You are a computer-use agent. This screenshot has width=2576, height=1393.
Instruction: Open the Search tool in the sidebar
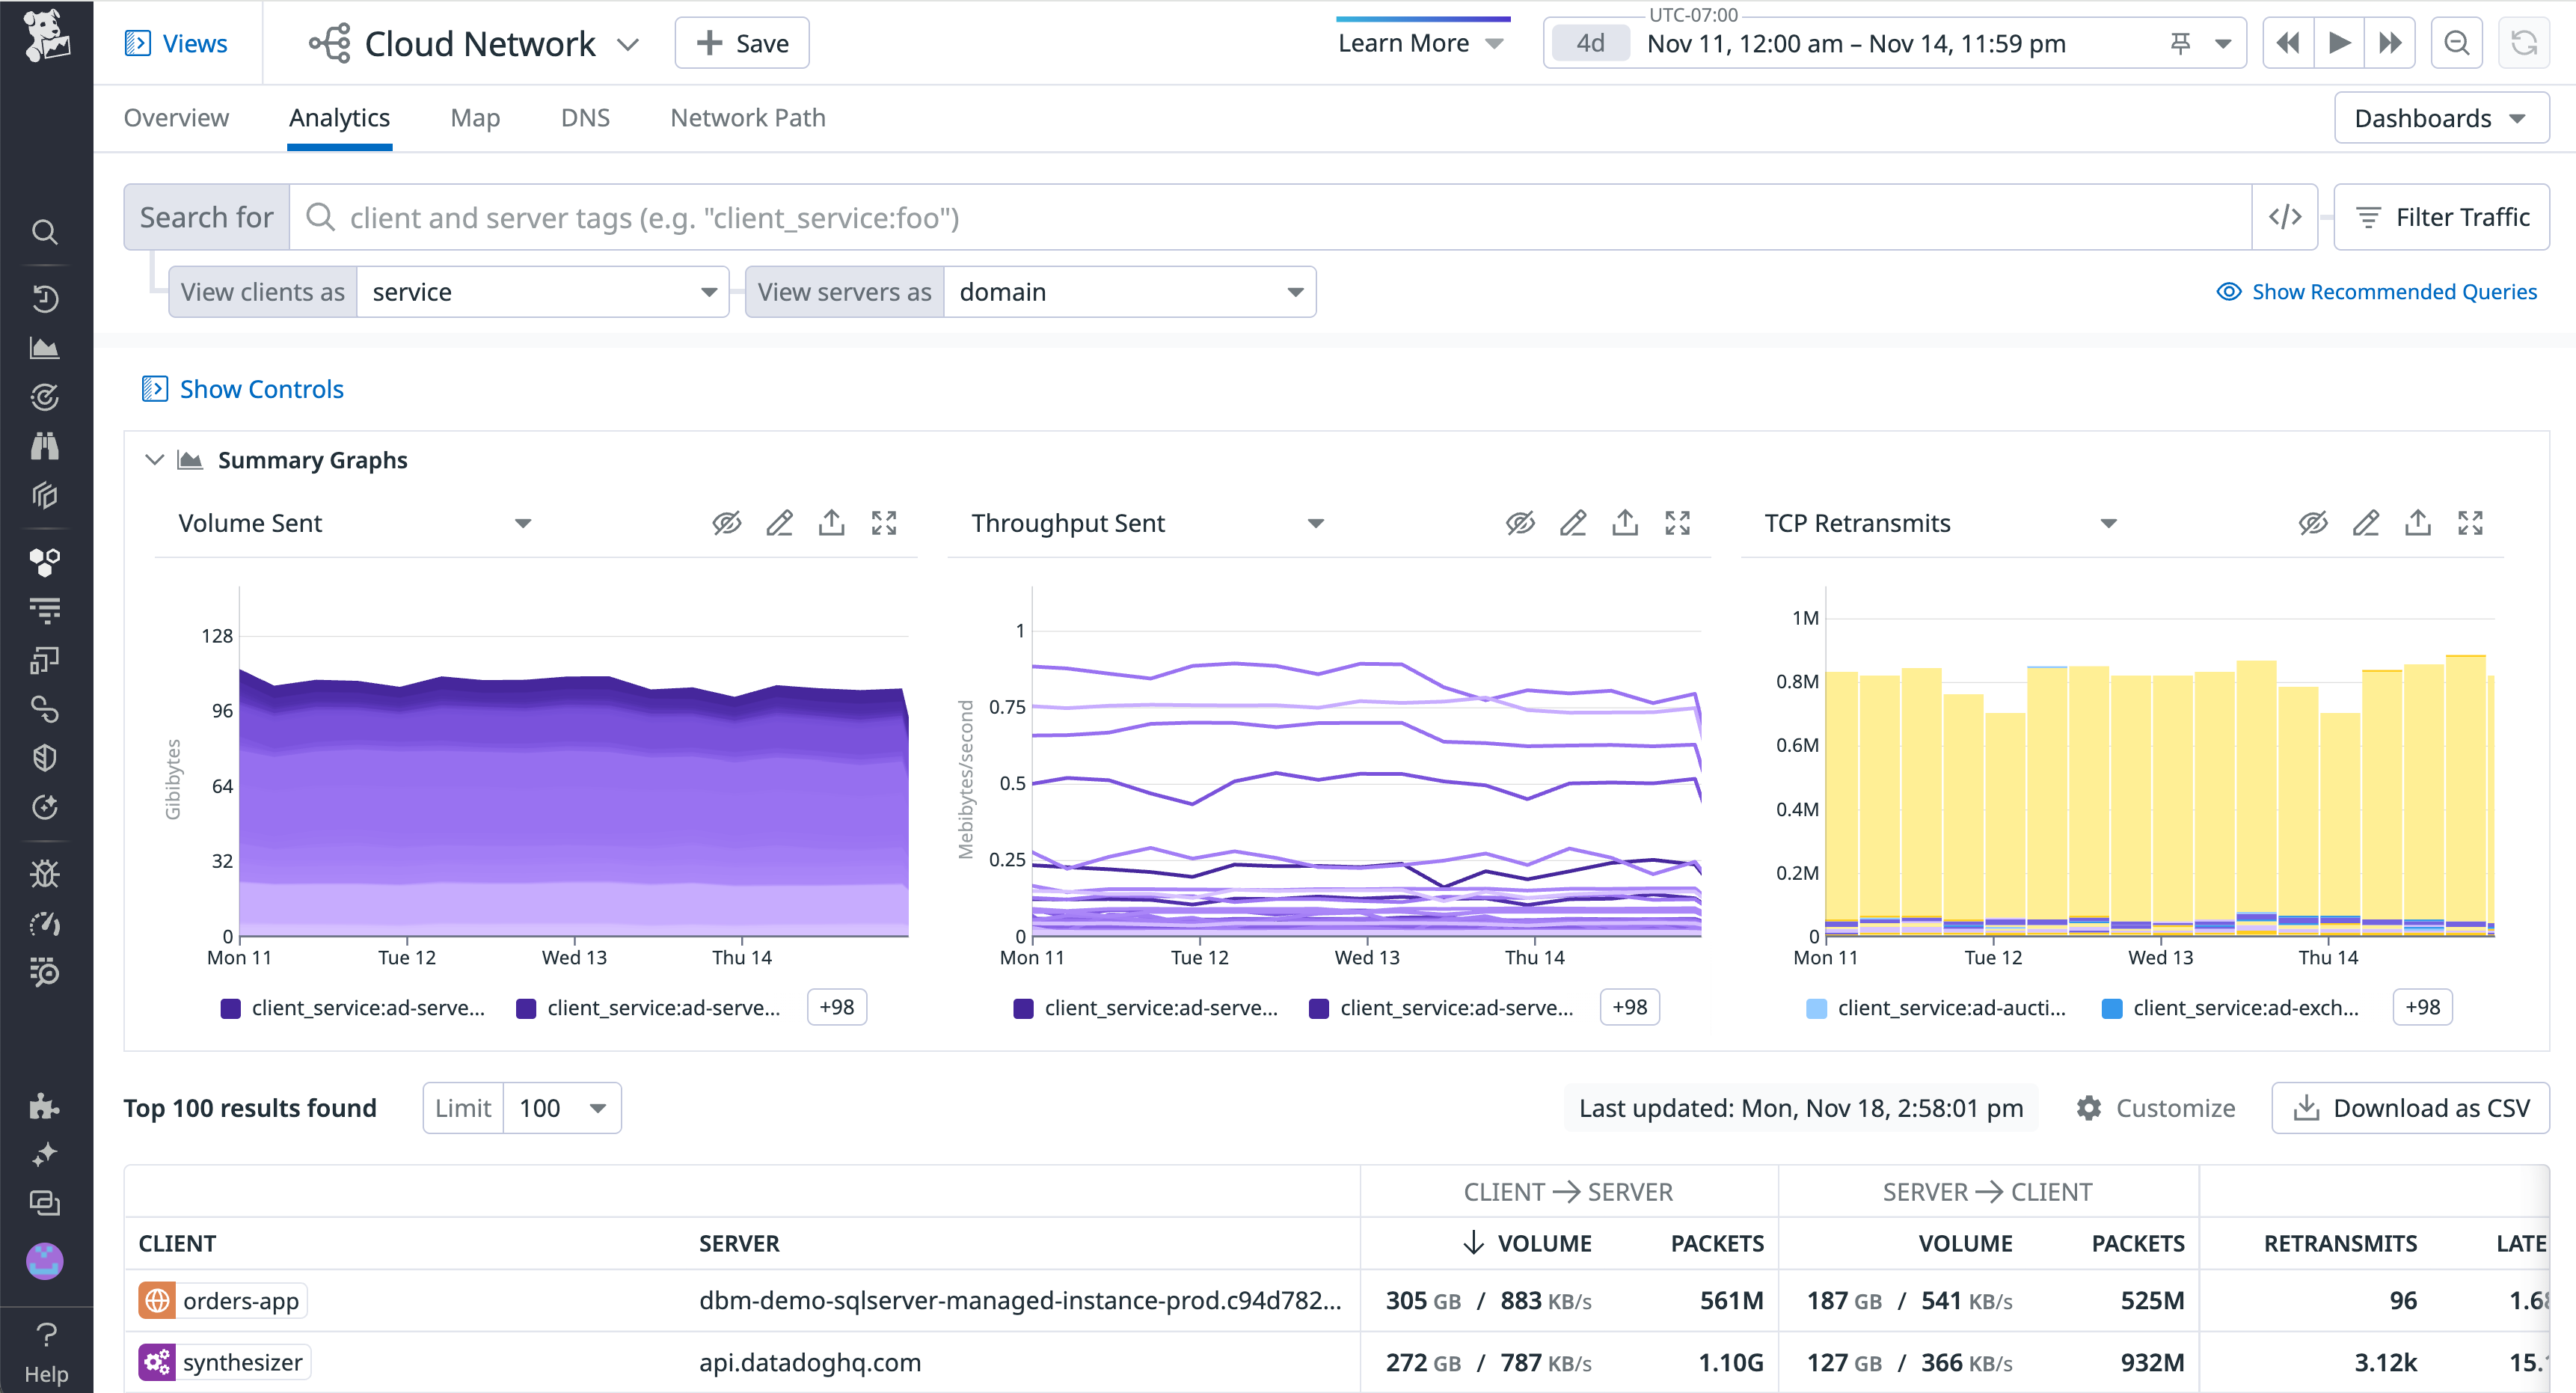(x=45, y=231)
